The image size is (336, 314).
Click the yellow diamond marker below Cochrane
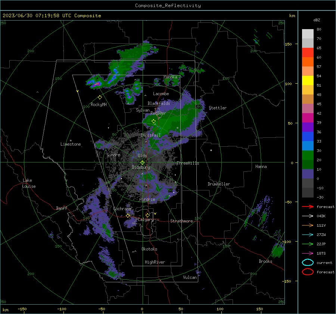[128, 216]
